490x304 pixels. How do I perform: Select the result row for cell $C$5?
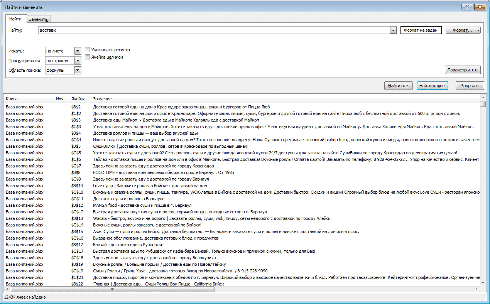tap(242, 153)
